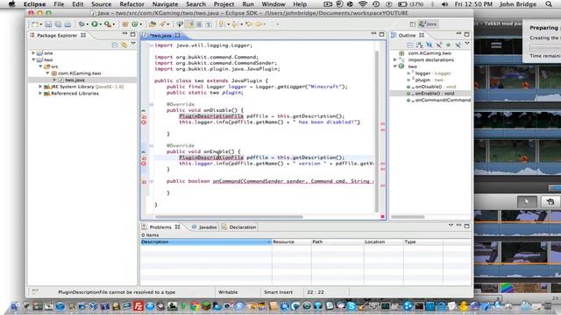This screenshot has height=315, width=561.
Task: Click the New file wizard toolbar icon
Action: click(x=35, y=24)
